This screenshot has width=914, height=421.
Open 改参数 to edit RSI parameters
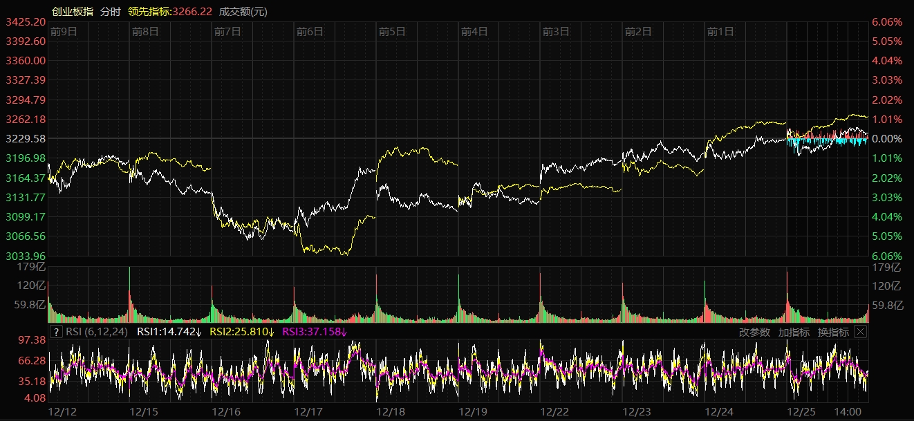pyautogui.click(x=754, y=332)
